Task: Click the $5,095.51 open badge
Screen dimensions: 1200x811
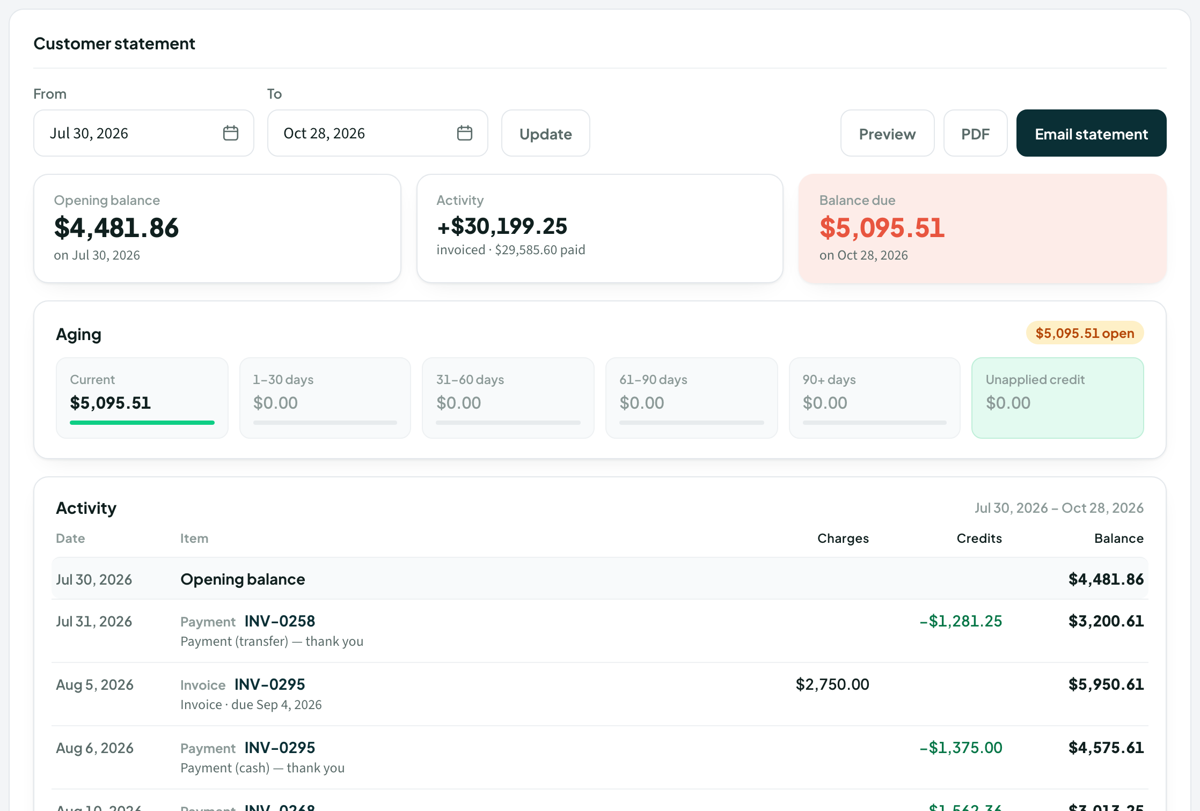Action: pyautogui.click(x=1085, y=333)
